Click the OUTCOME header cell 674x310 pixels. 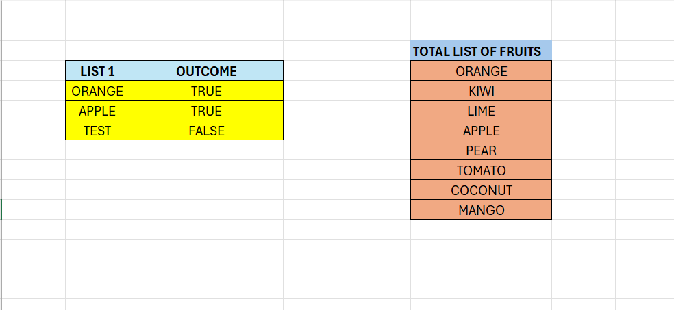[x=206, y=71]
